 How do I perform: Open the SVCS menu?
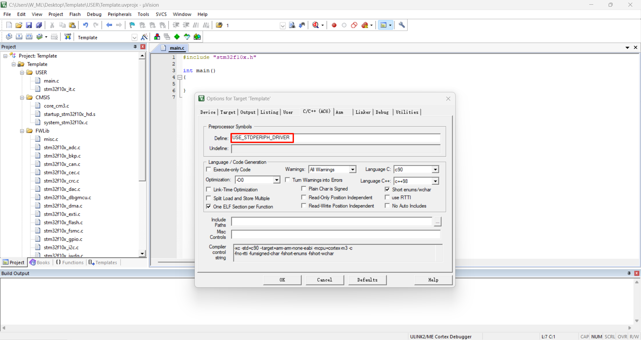coord(161,14)
